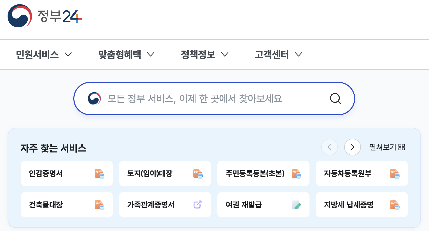Viewport: 429px width, 231px height.
Task: Open the 지방세 납세증명 service
Action: [x=362, y=205]
